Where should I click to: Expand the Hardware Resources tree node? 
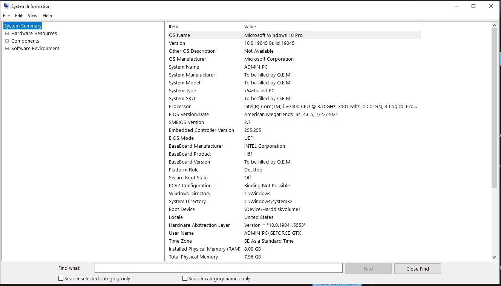coord(6,33)
